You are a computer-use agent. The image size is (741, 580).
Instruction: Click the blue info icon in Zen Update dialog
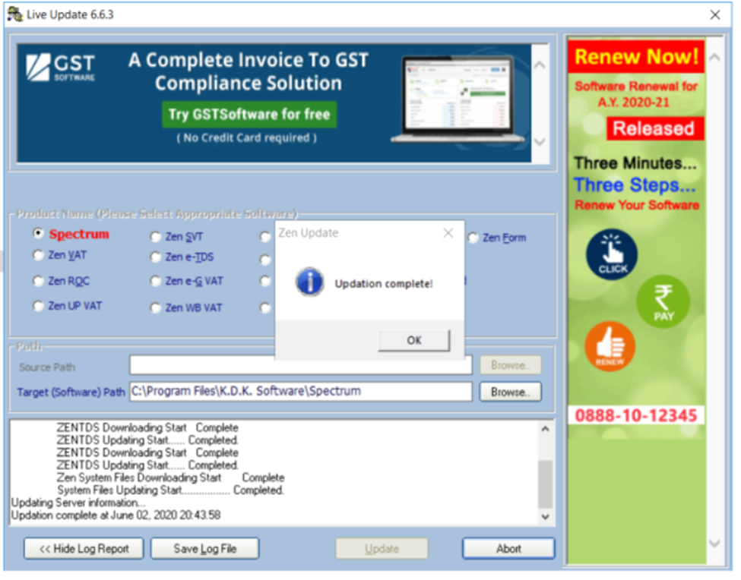pos(309,282)
